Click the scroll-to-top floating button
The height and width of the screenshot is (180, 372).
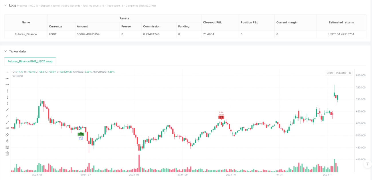(367, 164)
